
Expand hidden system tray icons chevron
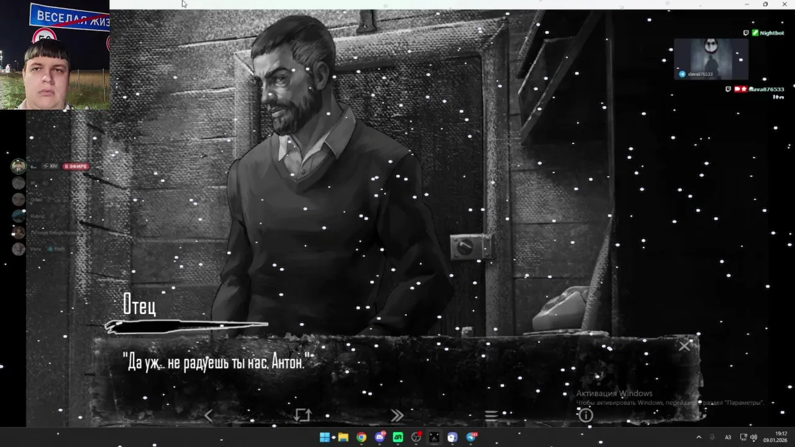(699, 437)
